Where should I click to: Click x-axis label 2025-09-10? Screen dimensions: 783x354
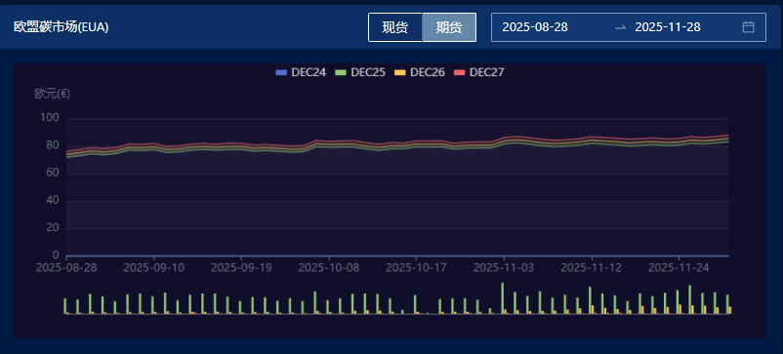(154, 268)
